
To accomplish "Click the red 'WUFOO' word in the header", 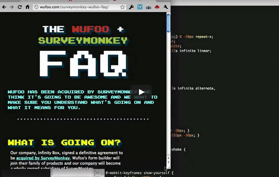I will (x=90, y=29).
